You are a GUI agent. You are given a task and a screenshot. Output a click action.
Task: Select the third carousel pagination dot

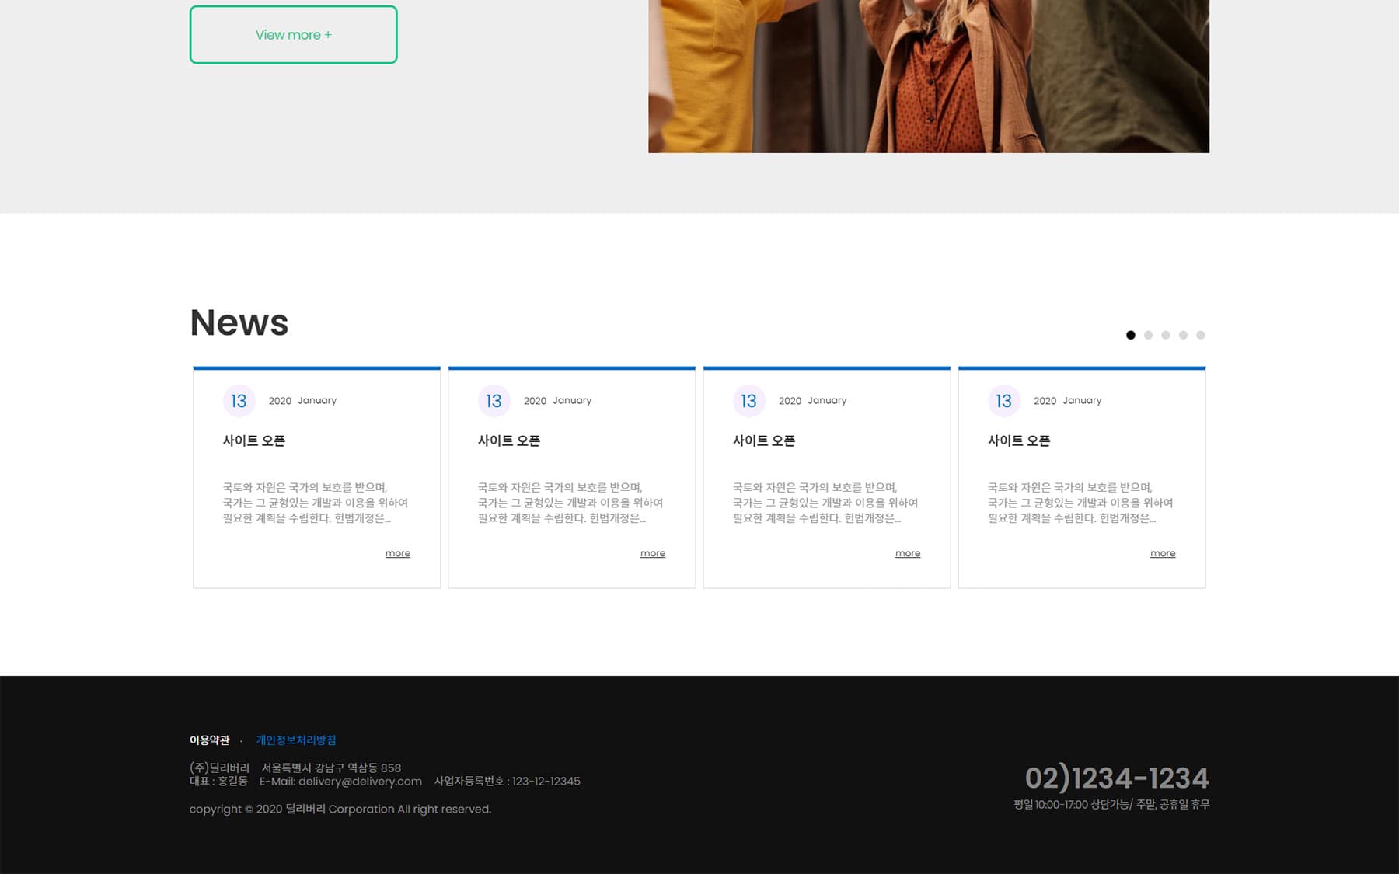(1166, 335)
